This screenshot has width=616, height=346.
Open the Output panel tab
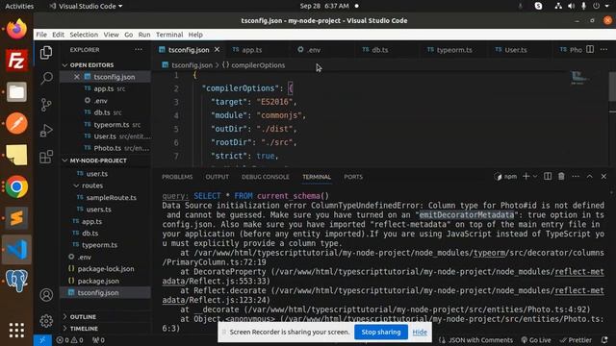(217, 177)
